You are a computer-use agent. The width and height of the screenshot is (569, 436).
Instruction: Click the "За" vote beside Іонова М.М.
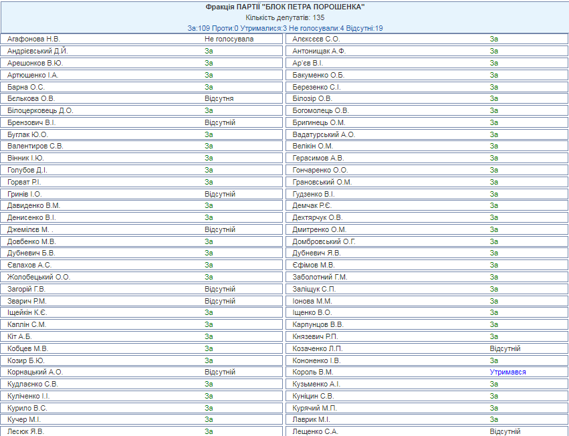click(493, 301)
